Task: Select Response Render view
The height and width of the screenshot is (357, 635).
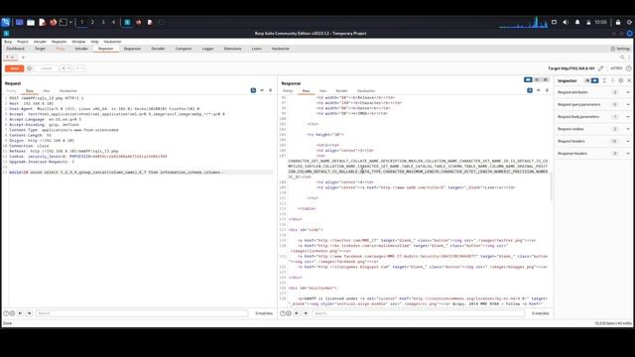Action: click(x=341, y=91)
